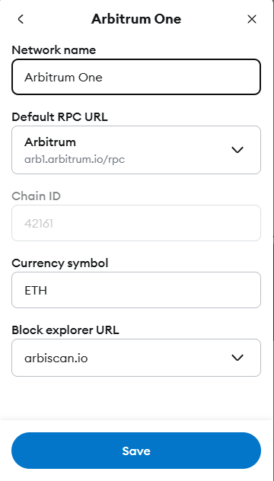274x481 pixels.
Task: Click the Network name label
Action: point(54,50)
